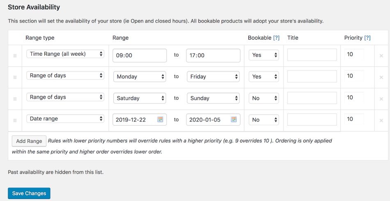Click drag handle of Date range row
390x201 pixels.
(15, 120)
